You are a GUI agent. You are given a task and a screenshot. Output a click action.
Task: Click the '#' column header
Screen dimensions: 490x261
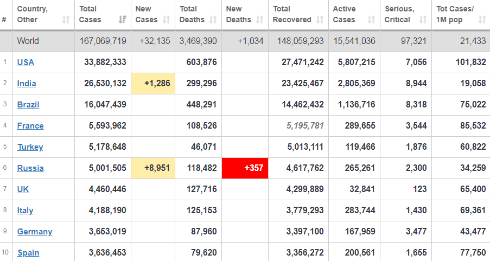(4, 20)
